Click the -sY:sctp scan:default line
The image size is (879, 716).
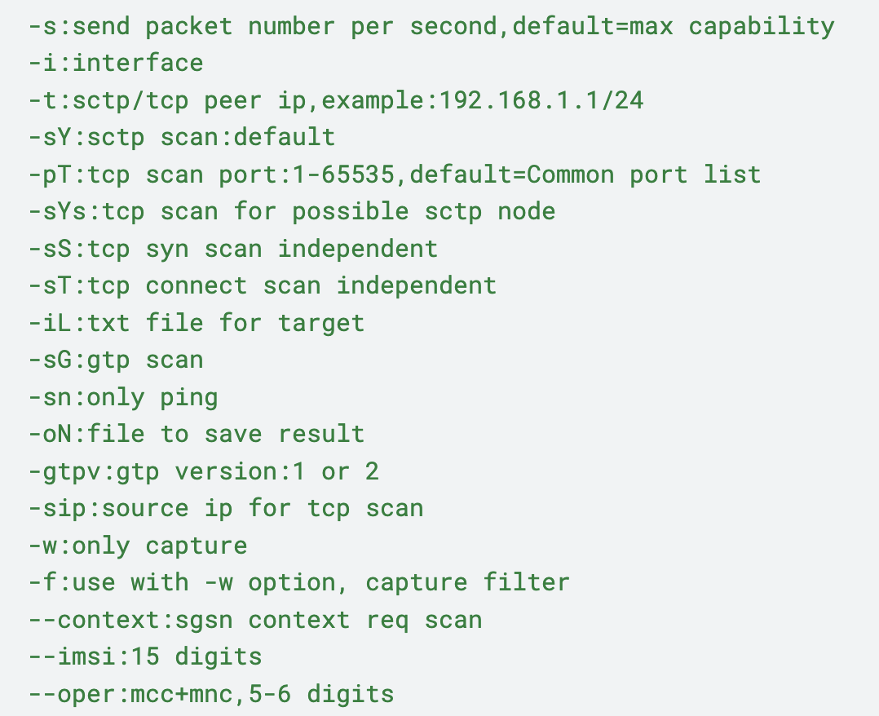[181, 137]
